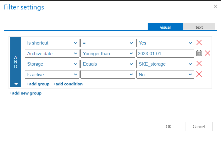The height and width of the screenshot is (147, 221).
Task: Expand the Equals operator dropdown
Action: (107, 64)
